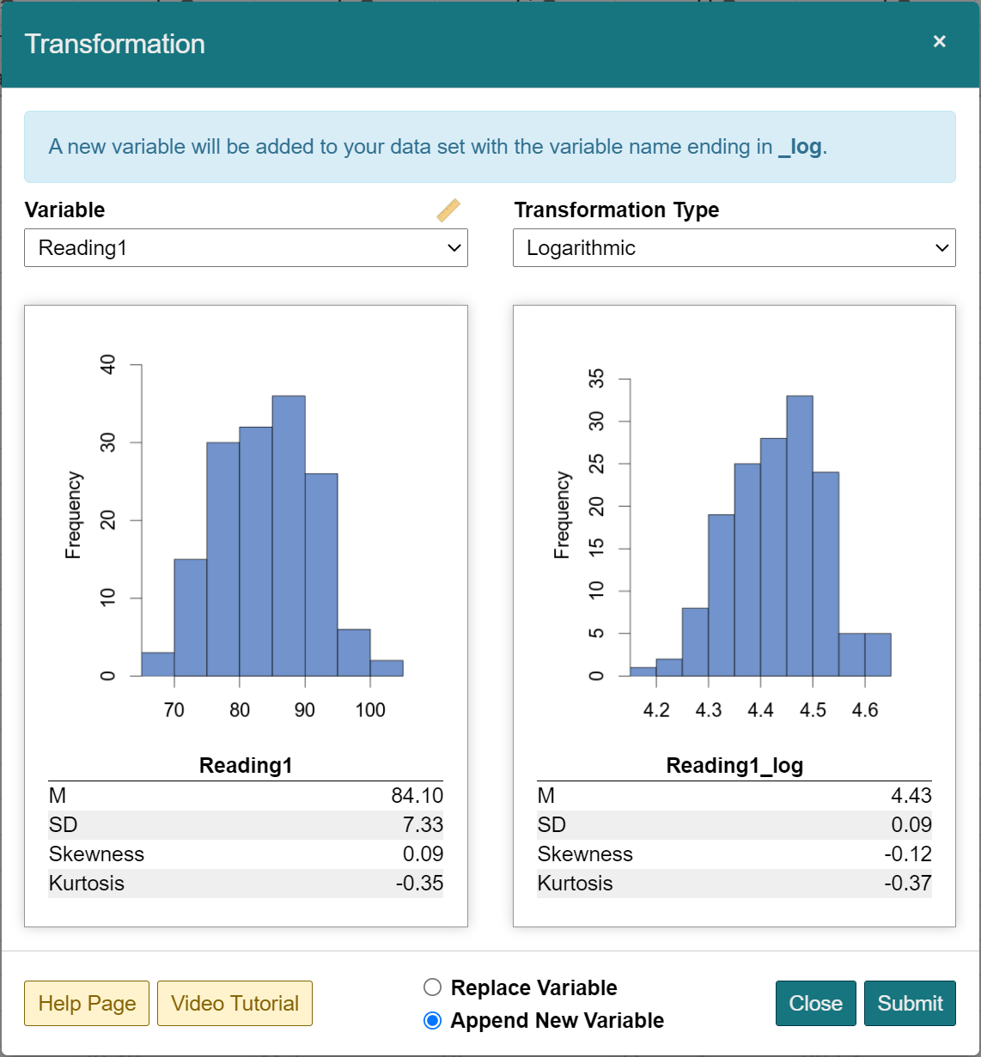This screenshot has width=981, height=1057.
Task: Open the Help Page
Action: pyautogui.click(x=86, y=1003)
